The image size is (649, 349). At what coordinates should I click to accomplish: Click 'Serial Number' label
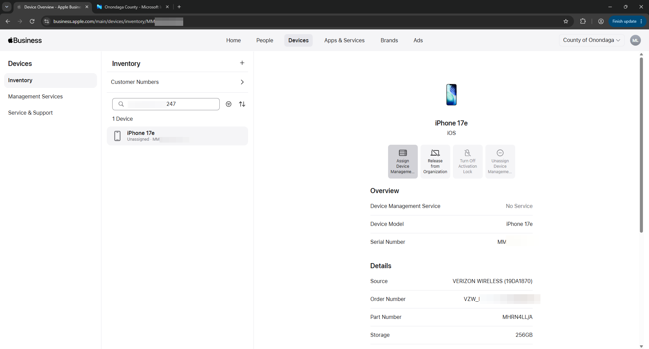click(388, 242)
